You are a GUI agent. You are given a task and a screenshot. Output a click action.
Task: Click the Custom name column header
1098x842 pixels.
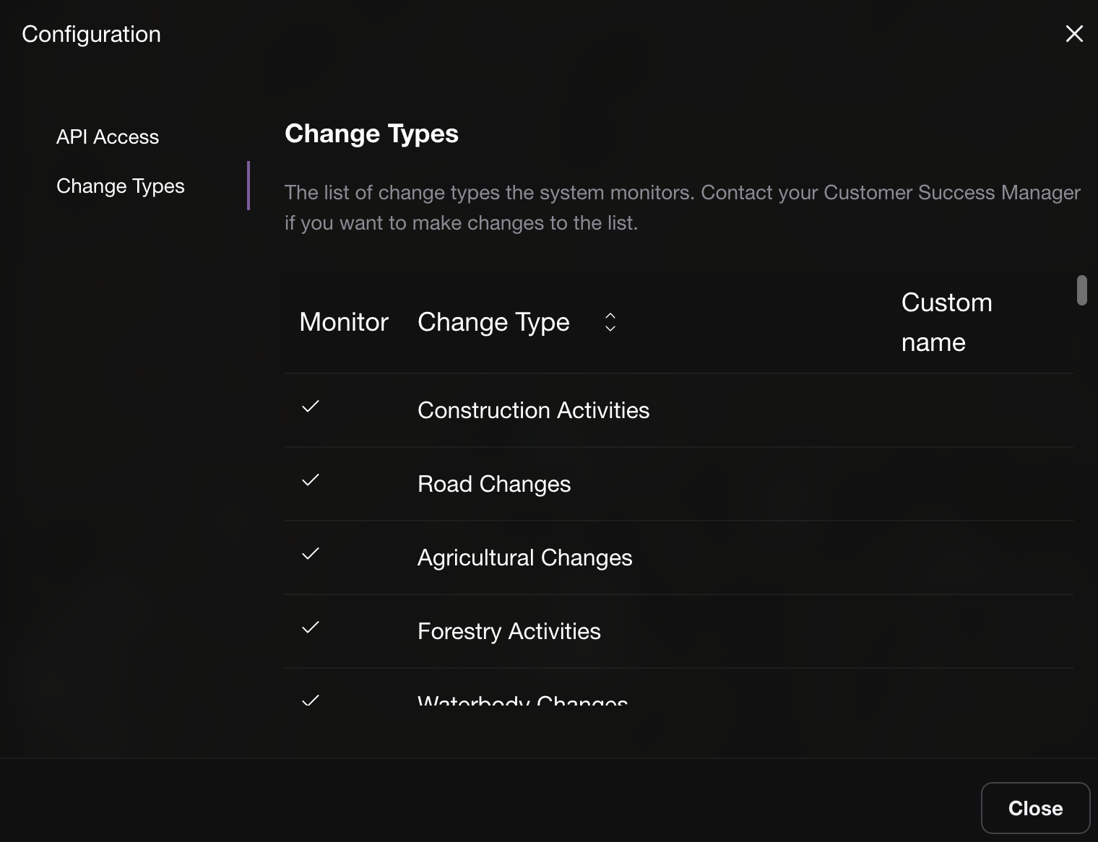[x=946, y=322]
